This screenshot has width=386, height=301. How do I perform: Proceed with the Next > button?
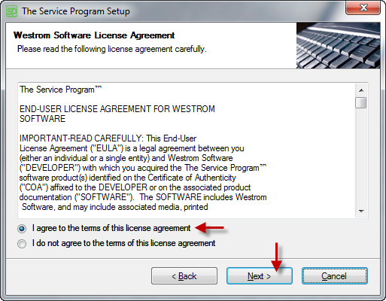pos(260,276)
